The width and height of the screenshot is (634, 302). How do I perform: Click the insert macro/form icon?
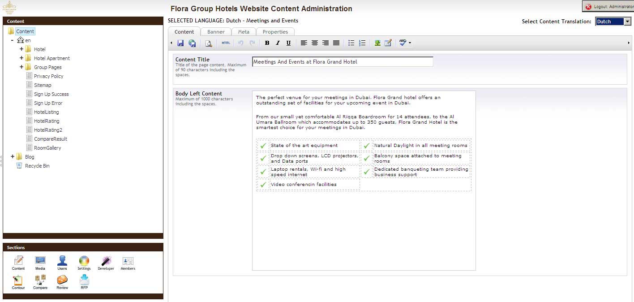[388, 43]
